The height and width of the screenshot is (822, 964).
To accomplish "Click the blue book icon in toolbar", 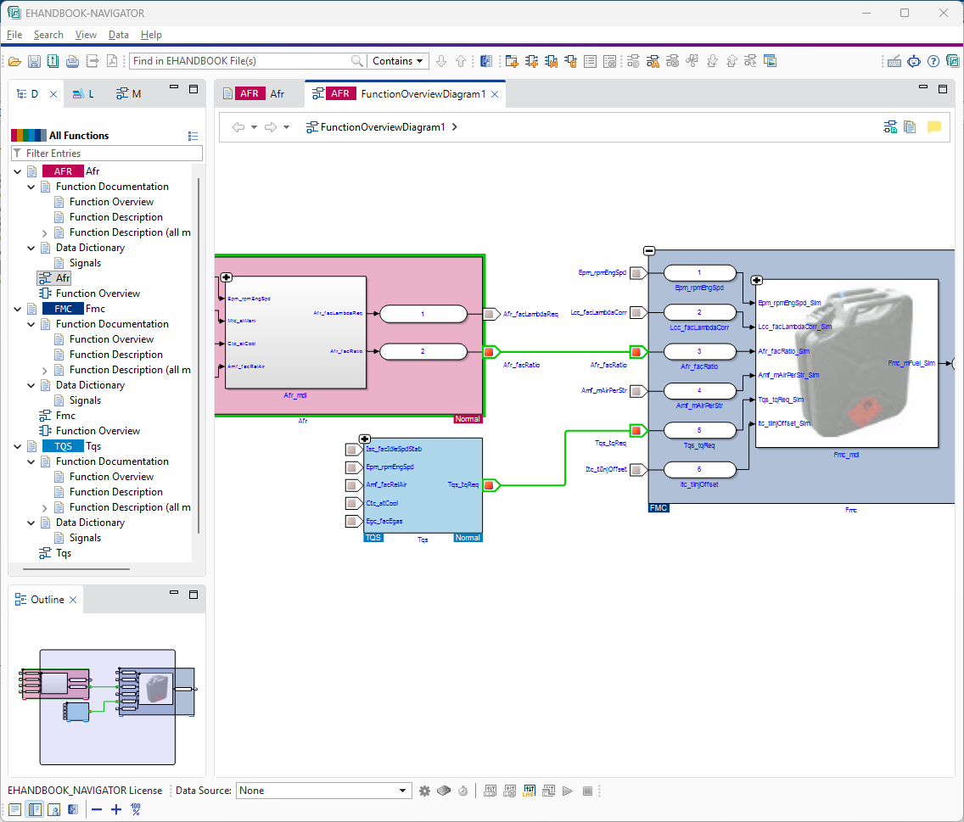I will 486,61.
